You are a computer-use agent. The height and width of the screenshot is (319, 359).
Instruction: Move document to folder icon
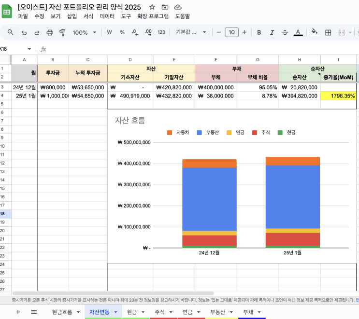click(x=165, y=7)
